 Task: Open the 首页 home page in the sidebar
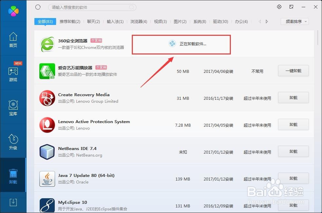(13, 39)
